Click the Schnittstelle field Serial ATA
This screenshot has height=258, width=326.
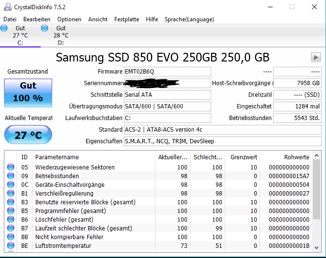[168, 95]
